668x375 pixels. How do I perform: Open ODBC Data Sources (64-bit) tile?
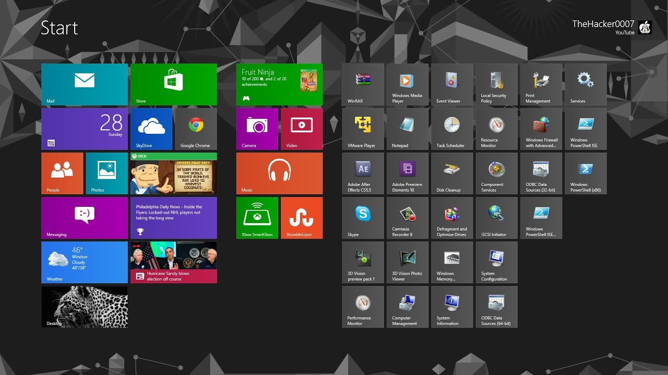coord(497,307)
